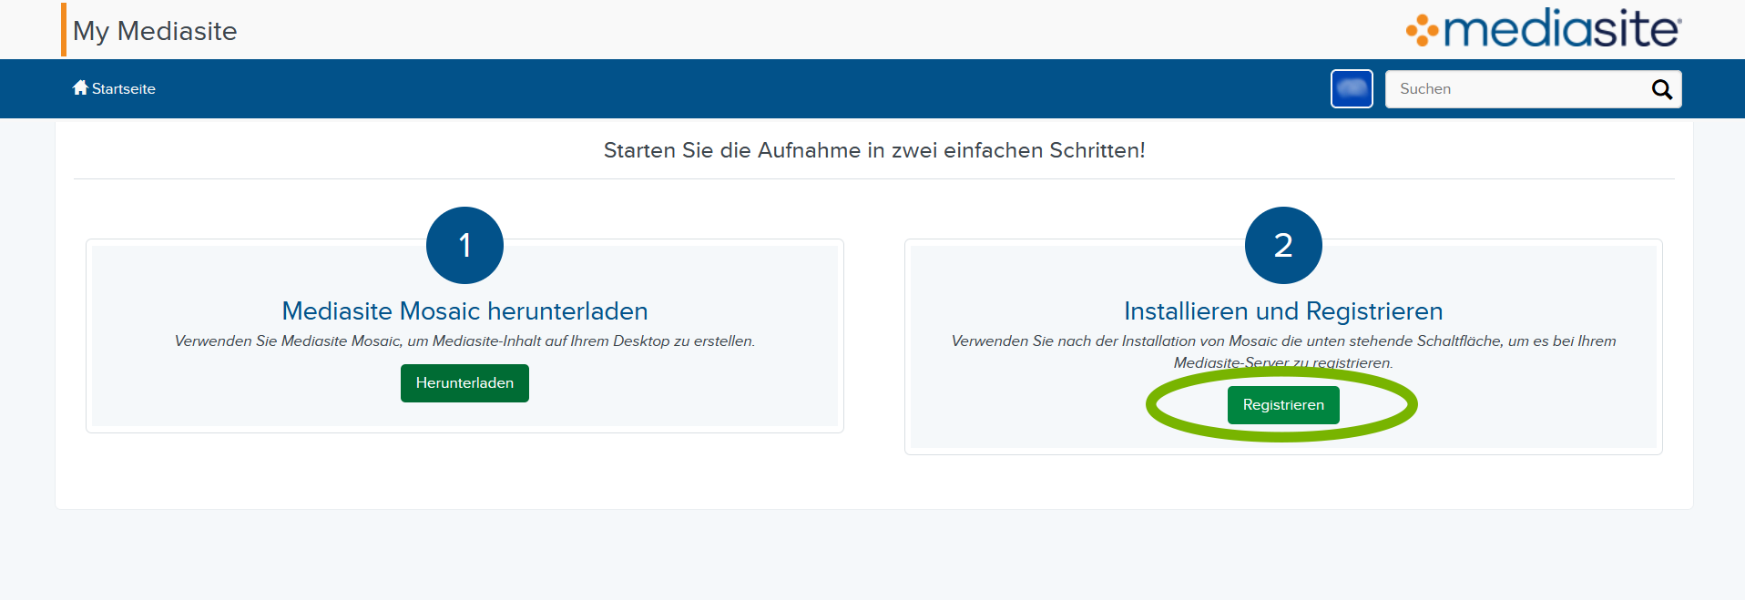Click the Herunterladen download button

point(464,383)
